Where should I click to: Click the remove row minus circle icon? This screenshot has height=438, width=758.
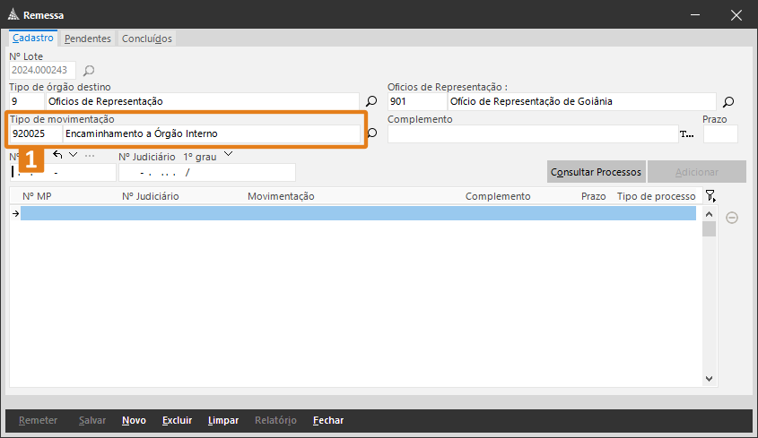[732, 218]
